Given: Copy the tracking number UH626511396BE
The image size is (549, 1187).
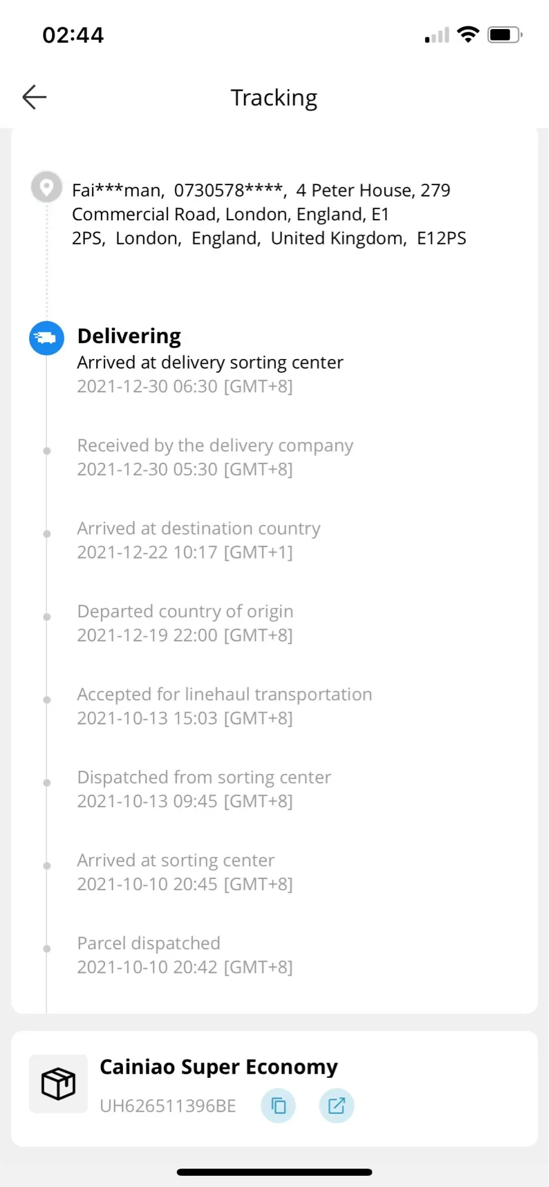Looking at the screenshot, I should click(x=278, y=1106).
